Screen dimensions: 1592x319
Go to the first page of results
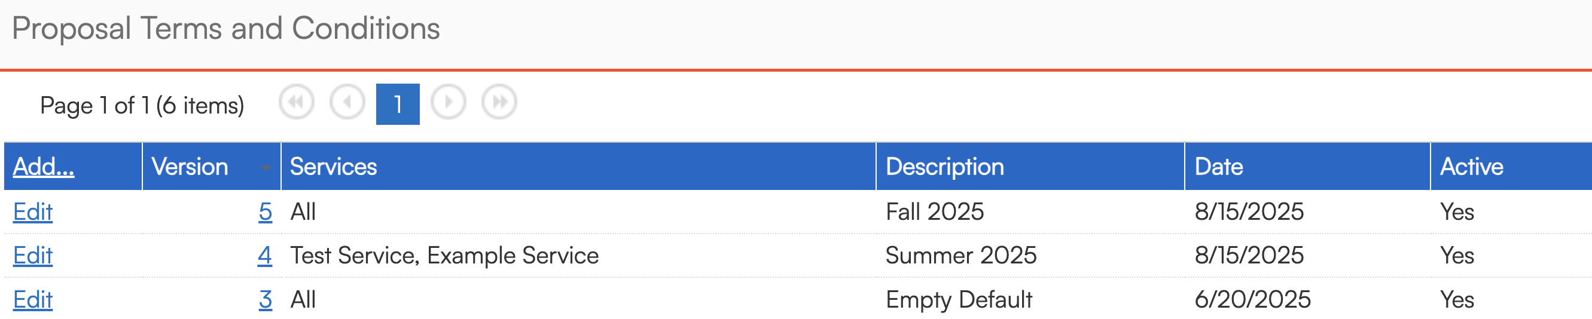(297, 102)
